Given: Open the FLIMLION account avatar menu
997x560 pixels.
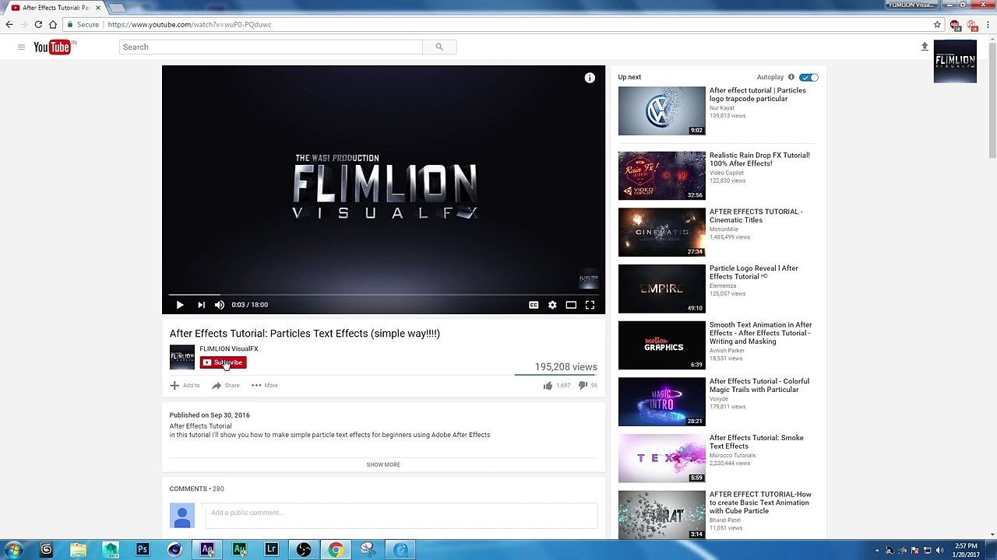Looking at the screenshot, I should pyautogui.click(x=955, y=61).
